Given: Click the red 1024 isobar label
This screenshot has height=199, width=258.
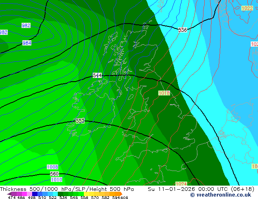Looking at the screenshot, I should (x=181, y=184).
